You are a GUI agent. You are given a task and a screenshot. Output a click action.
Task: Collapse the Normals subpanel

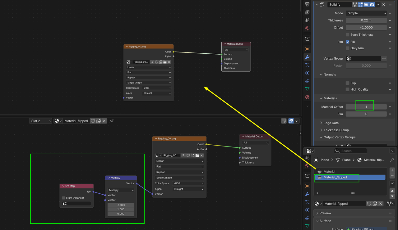point(321,74)
